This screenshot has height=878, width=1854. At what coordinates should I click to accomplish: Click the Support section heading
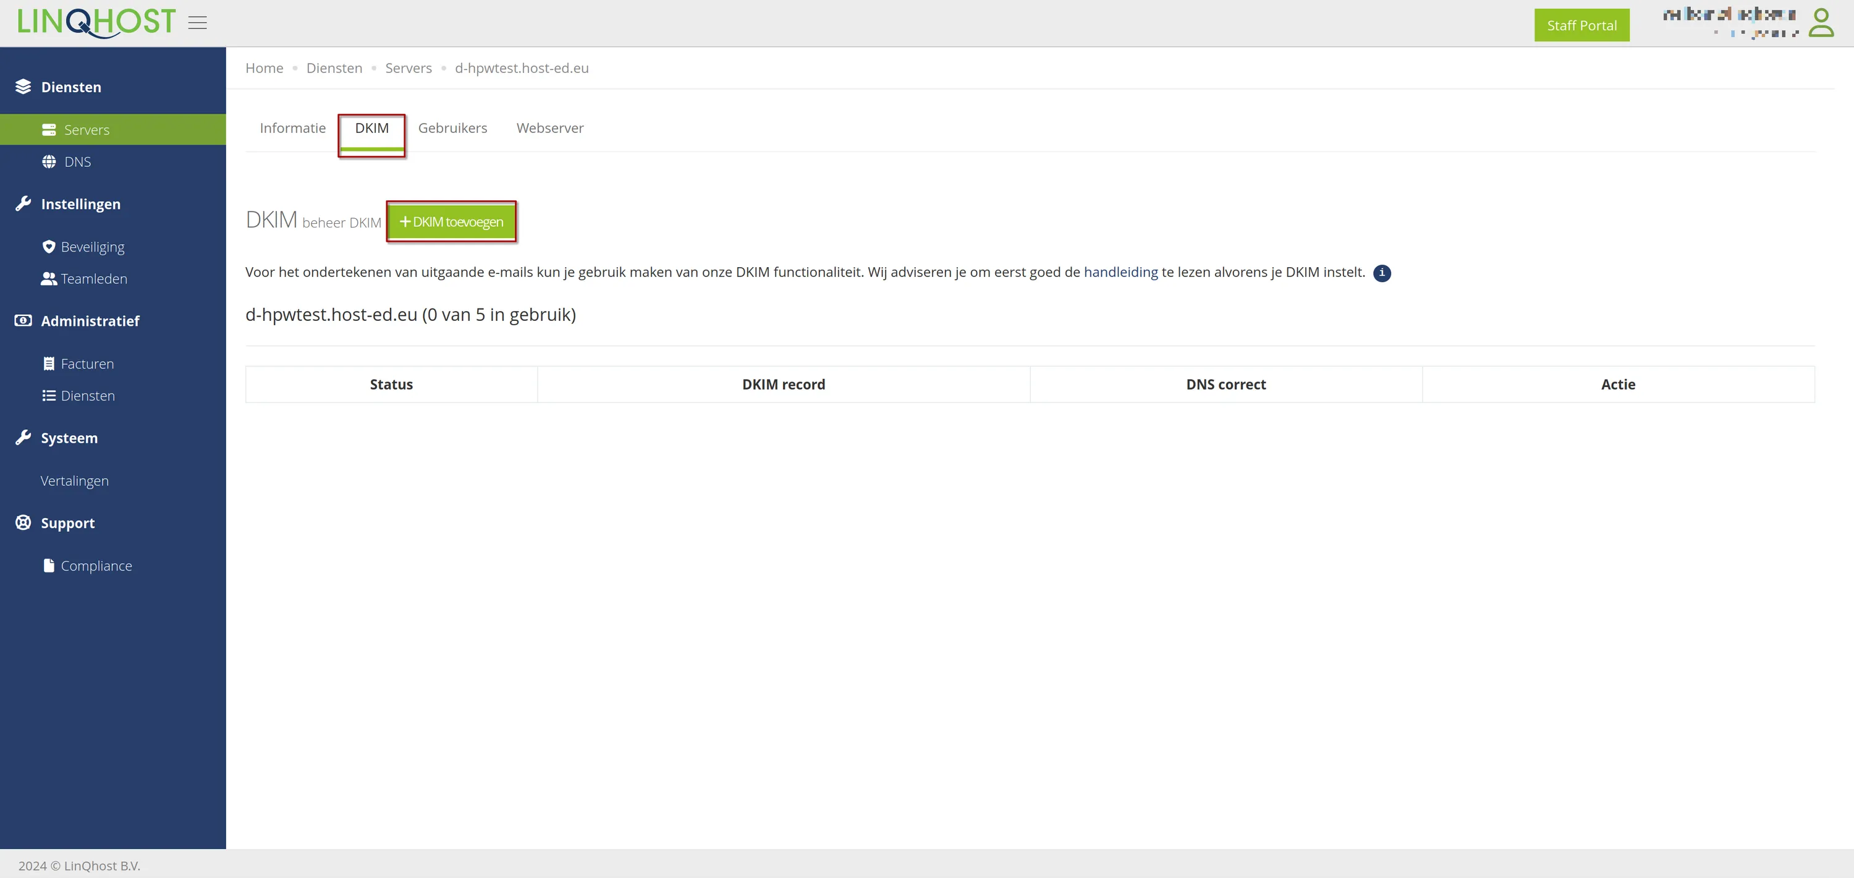pyautogui.click(x=67, y=523)
